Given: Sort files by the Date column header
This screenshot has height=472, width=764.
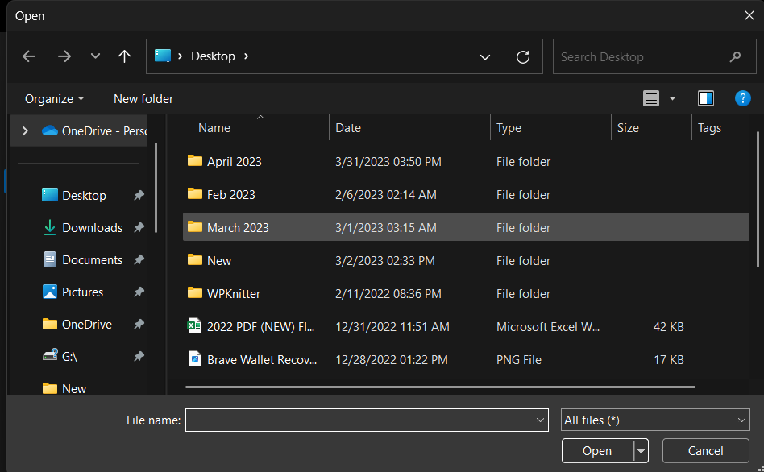Looking at the screenshot, I should click(x=348, y=128).
